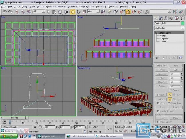Activate the Select and Move tool
Screen dimensions: 186x139
[x=73, y=12]
